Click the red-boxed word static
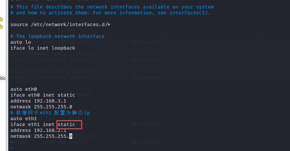 pyautogui.click(x=66, y=125)
